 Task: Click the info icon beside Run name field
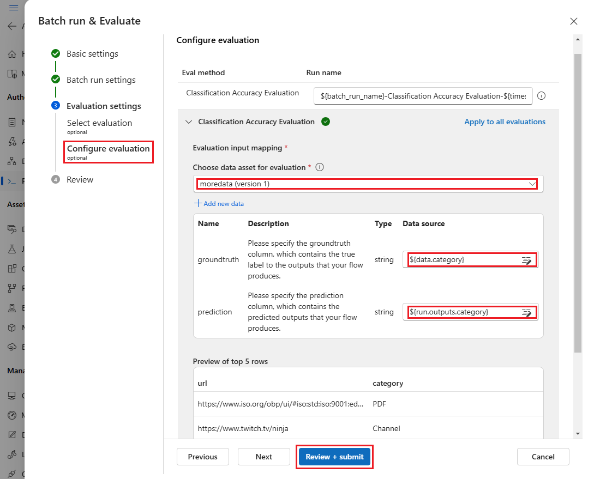pos(542,96)
